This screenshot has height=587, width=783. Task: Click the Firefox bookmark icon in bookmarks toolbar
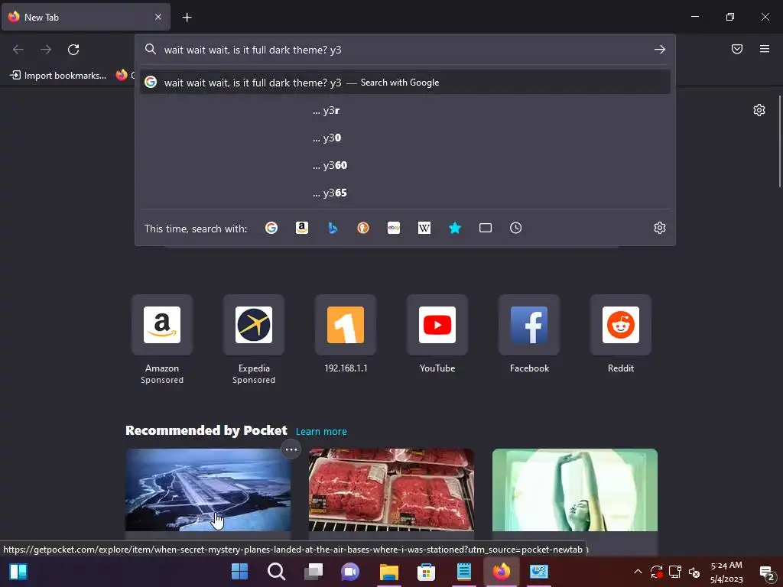[122, 75]
